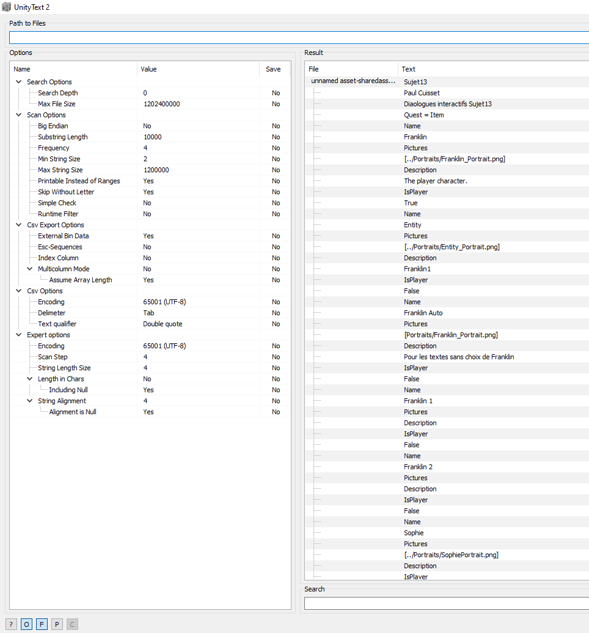The height and width of the screenshot is (633, 589).
Task: Select the Franklin_Portrait.png text row
Action: (454, 159)
